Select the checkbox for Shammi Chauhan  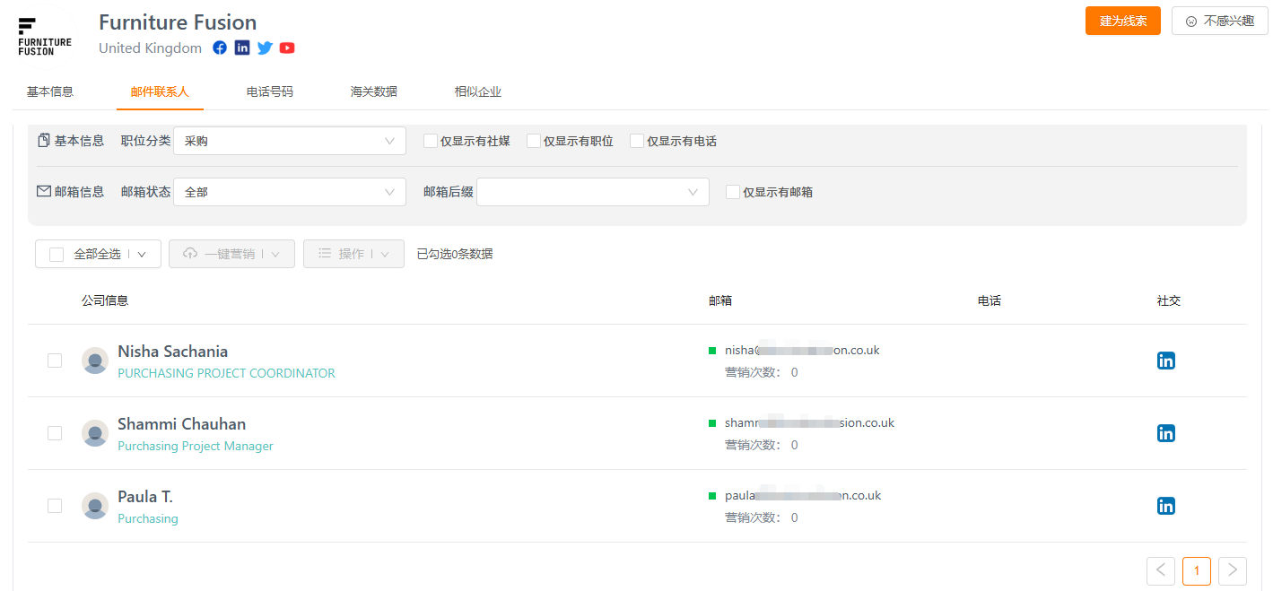click(x=55, y=433)
